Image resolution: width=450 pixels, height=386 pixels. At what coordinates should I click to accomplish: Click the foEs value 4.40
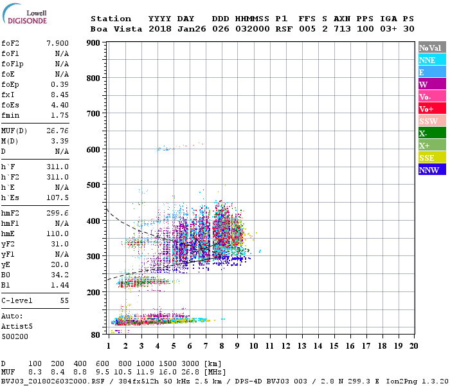[x=60, y=105]
